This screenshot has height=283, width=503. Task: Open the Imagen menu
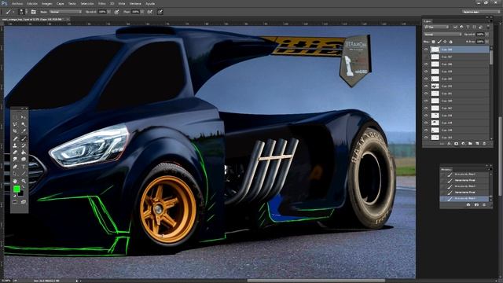pos(47,3)
